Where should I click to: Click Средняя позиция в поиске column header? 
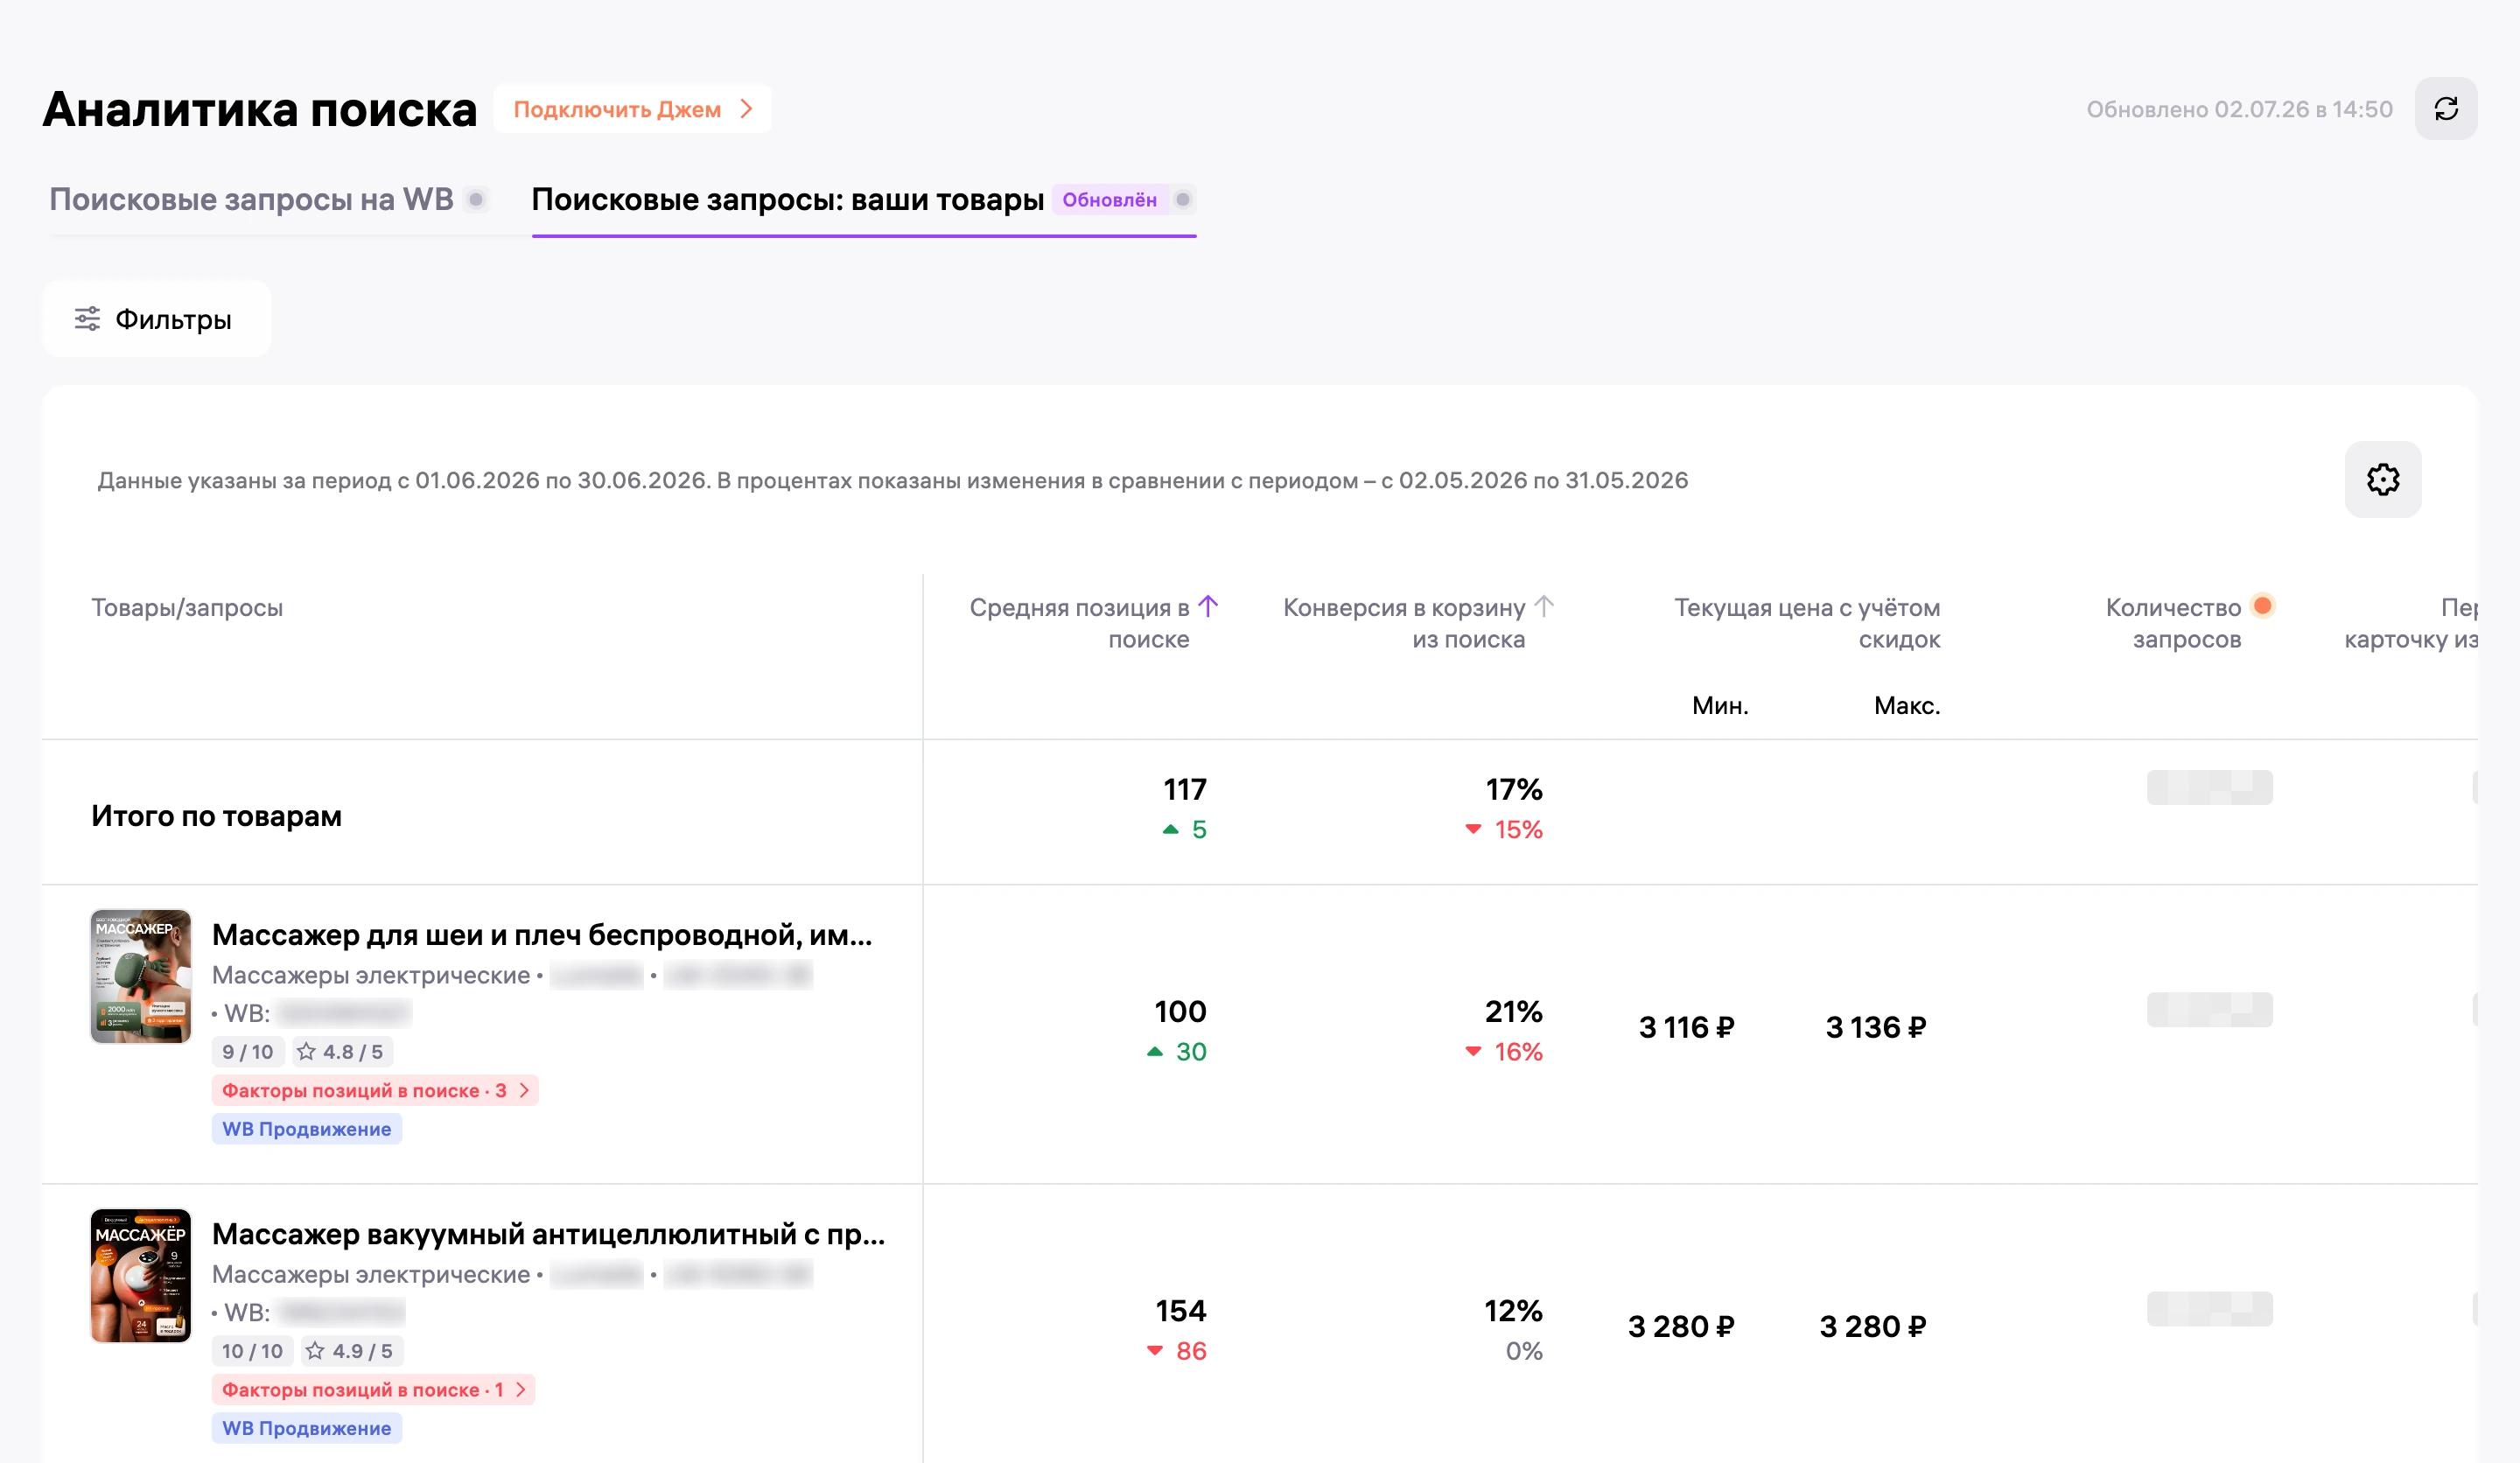point(1079,623)
